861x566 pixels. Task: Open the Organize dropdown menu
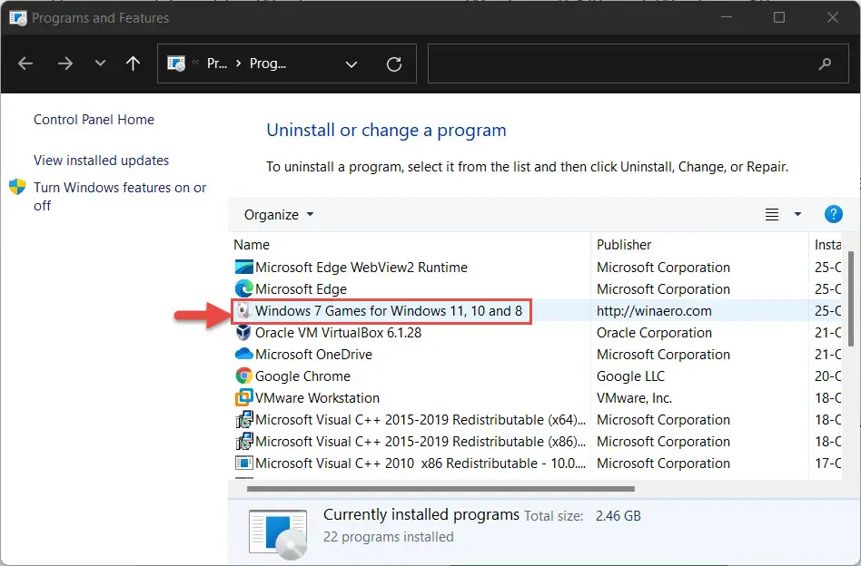279,214
